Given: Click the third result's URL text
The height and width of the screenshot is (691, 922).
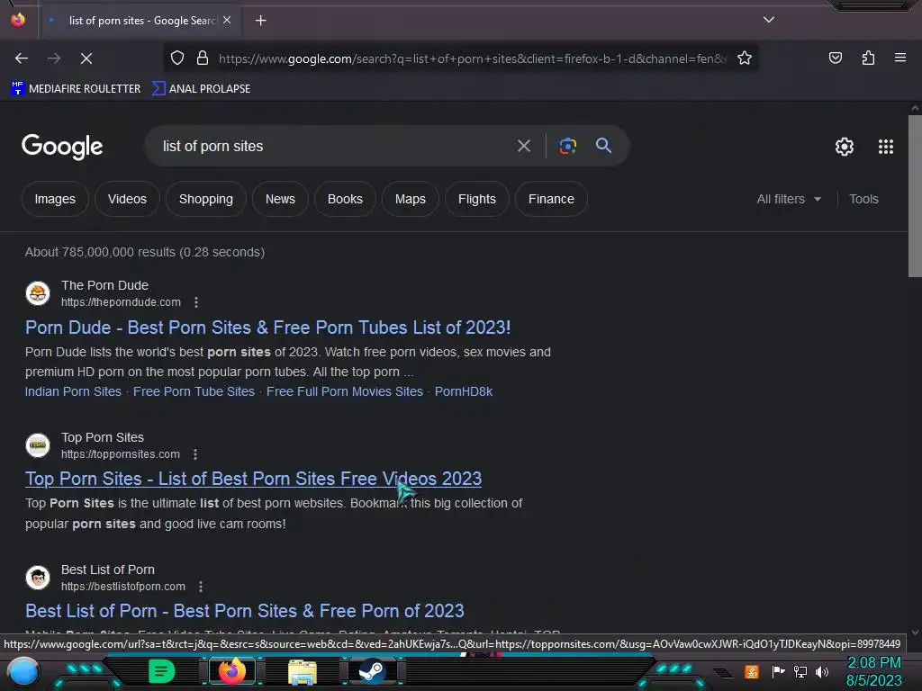Looking at the screenshot, I should (122, 587).
